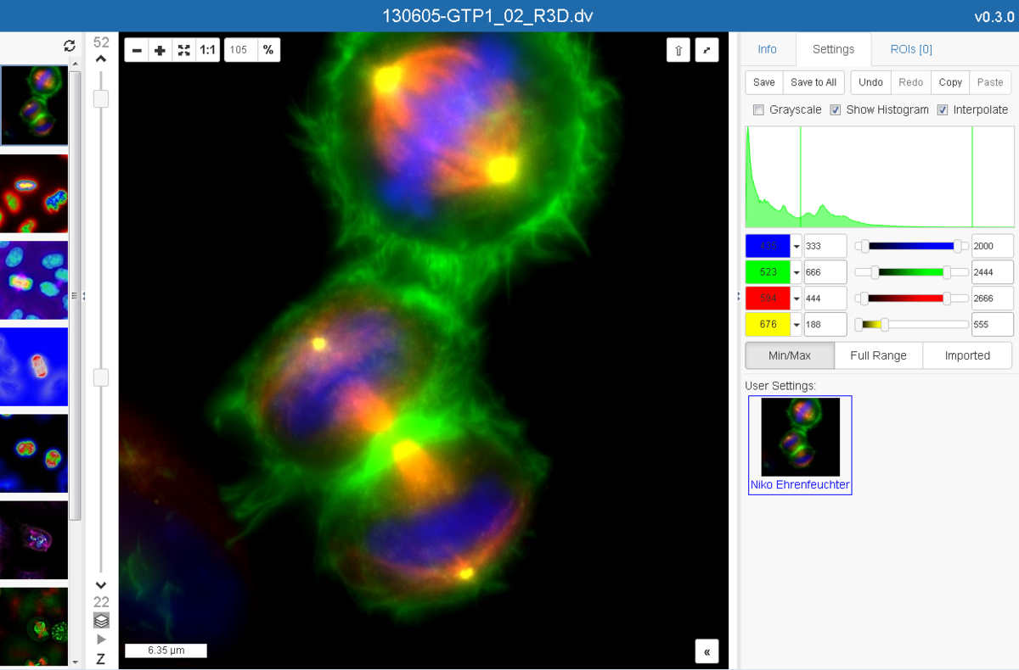Open the blue channel color dropdown

(797, 247)
